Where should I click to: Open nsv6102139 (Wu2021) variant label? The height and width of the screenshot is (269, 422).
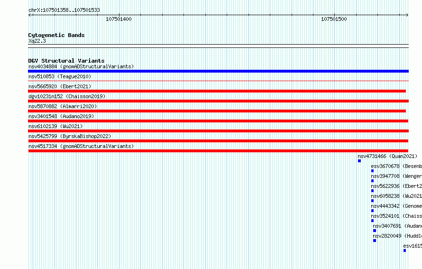(55, 126)
